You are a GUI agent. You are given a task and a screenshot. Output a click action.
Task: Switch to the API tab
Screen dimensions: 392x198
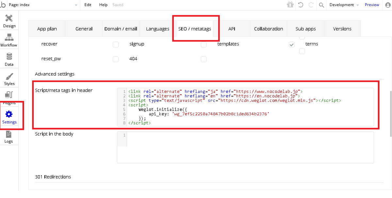pyautogui.click(x=232, y=29)
